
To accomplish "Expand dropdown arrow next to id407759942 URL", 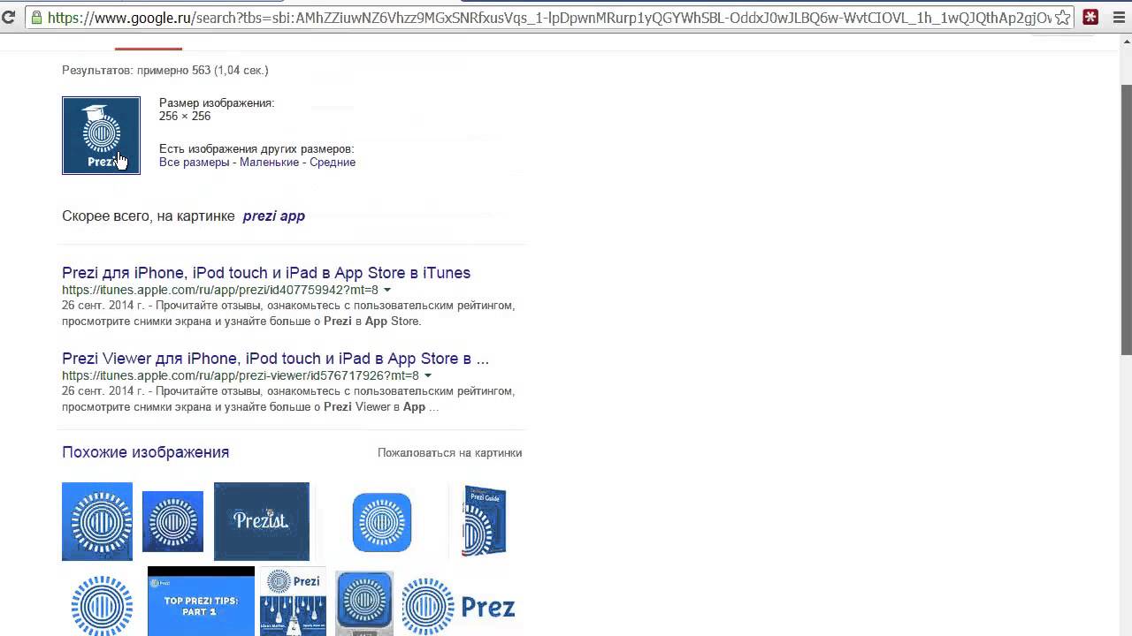I will [x=386, y=291].
